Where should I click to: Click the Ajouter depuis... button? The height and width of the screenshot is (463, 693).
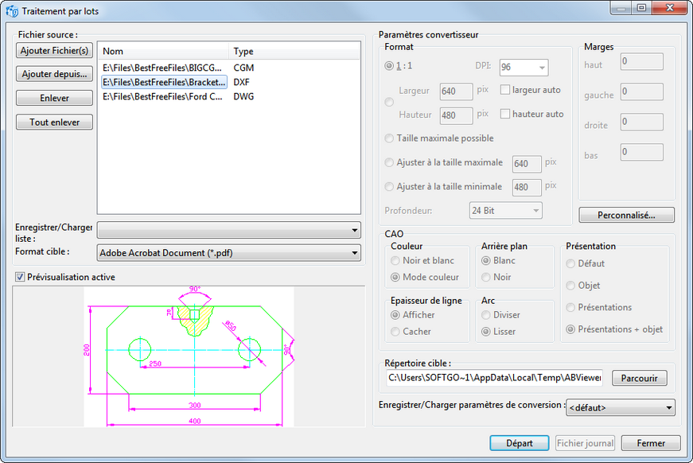[55, 74]
